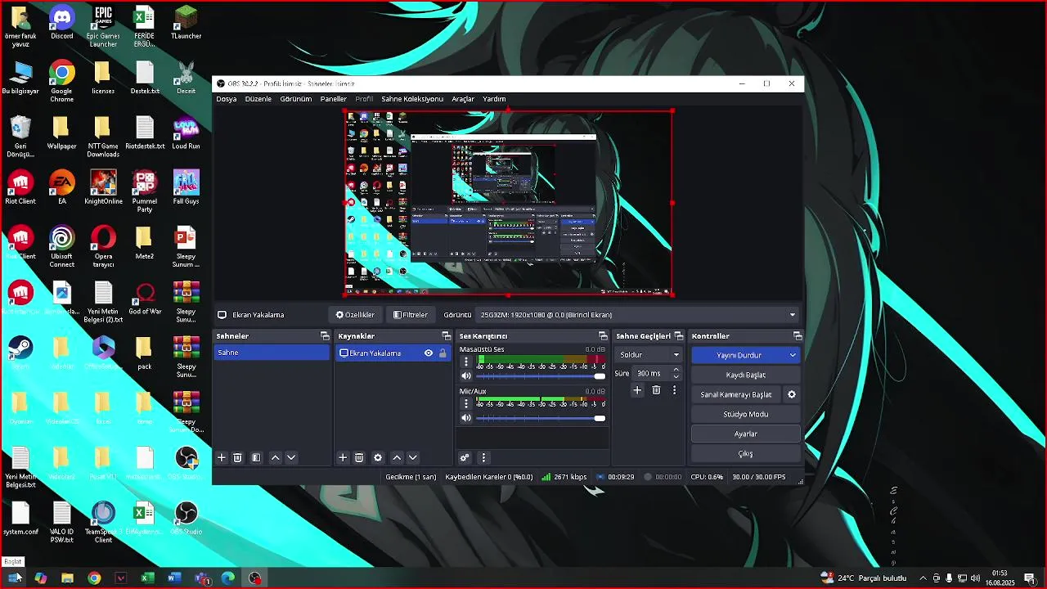
Task: Remove selected scene using Sahneler trash icon
Action: 237,458
